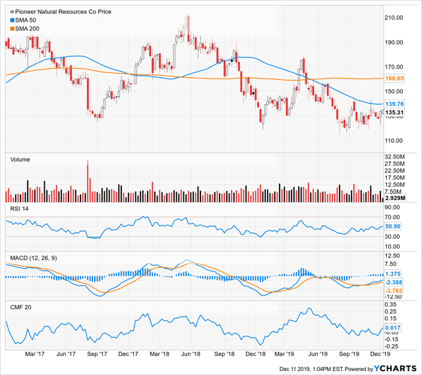Click the Dec '19 date axis label
This screenshot has width=422, height=375.
pyautogui.click(x=380, y=354)
